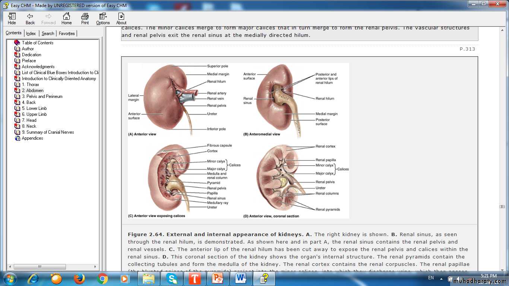Launch Skype from the taskbar

[171, 278]
